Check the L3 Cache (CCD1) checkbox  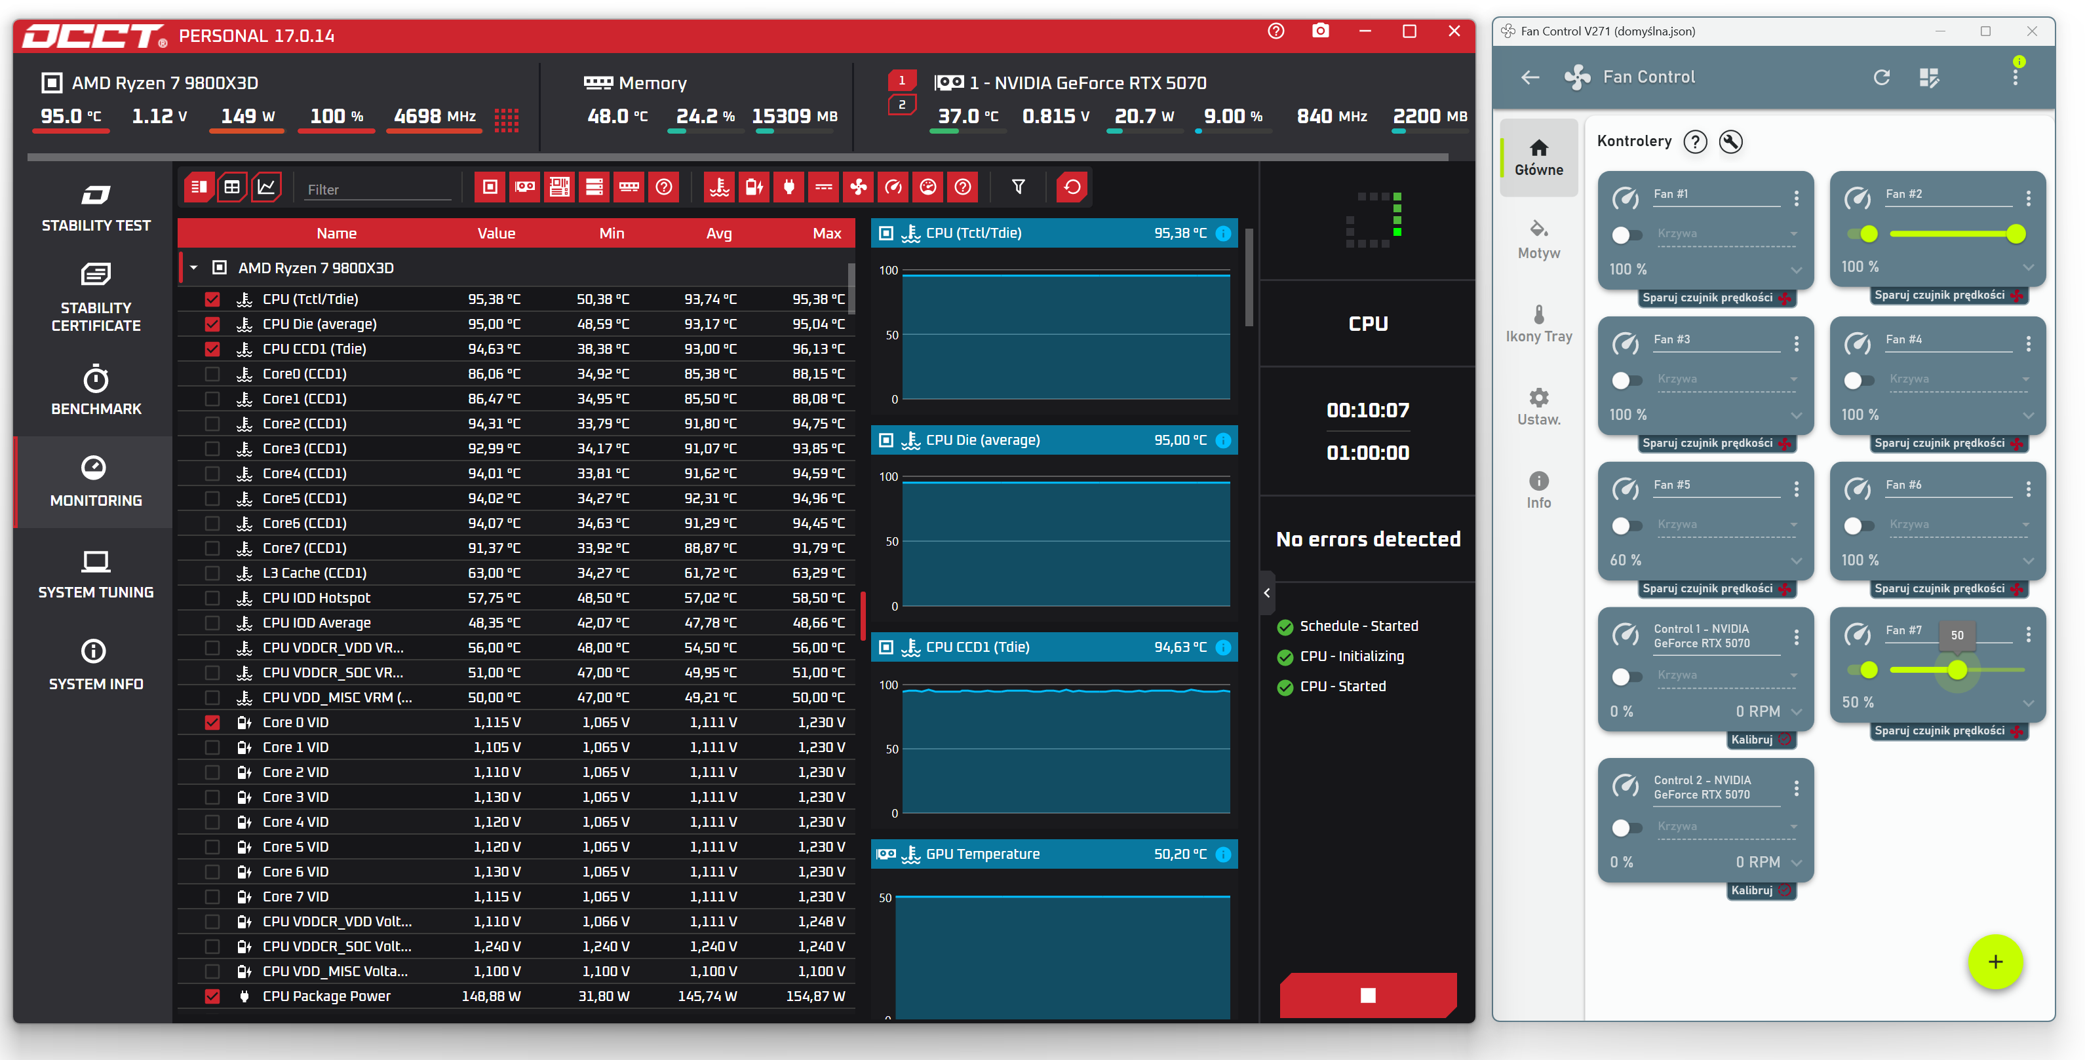[212, 574]
